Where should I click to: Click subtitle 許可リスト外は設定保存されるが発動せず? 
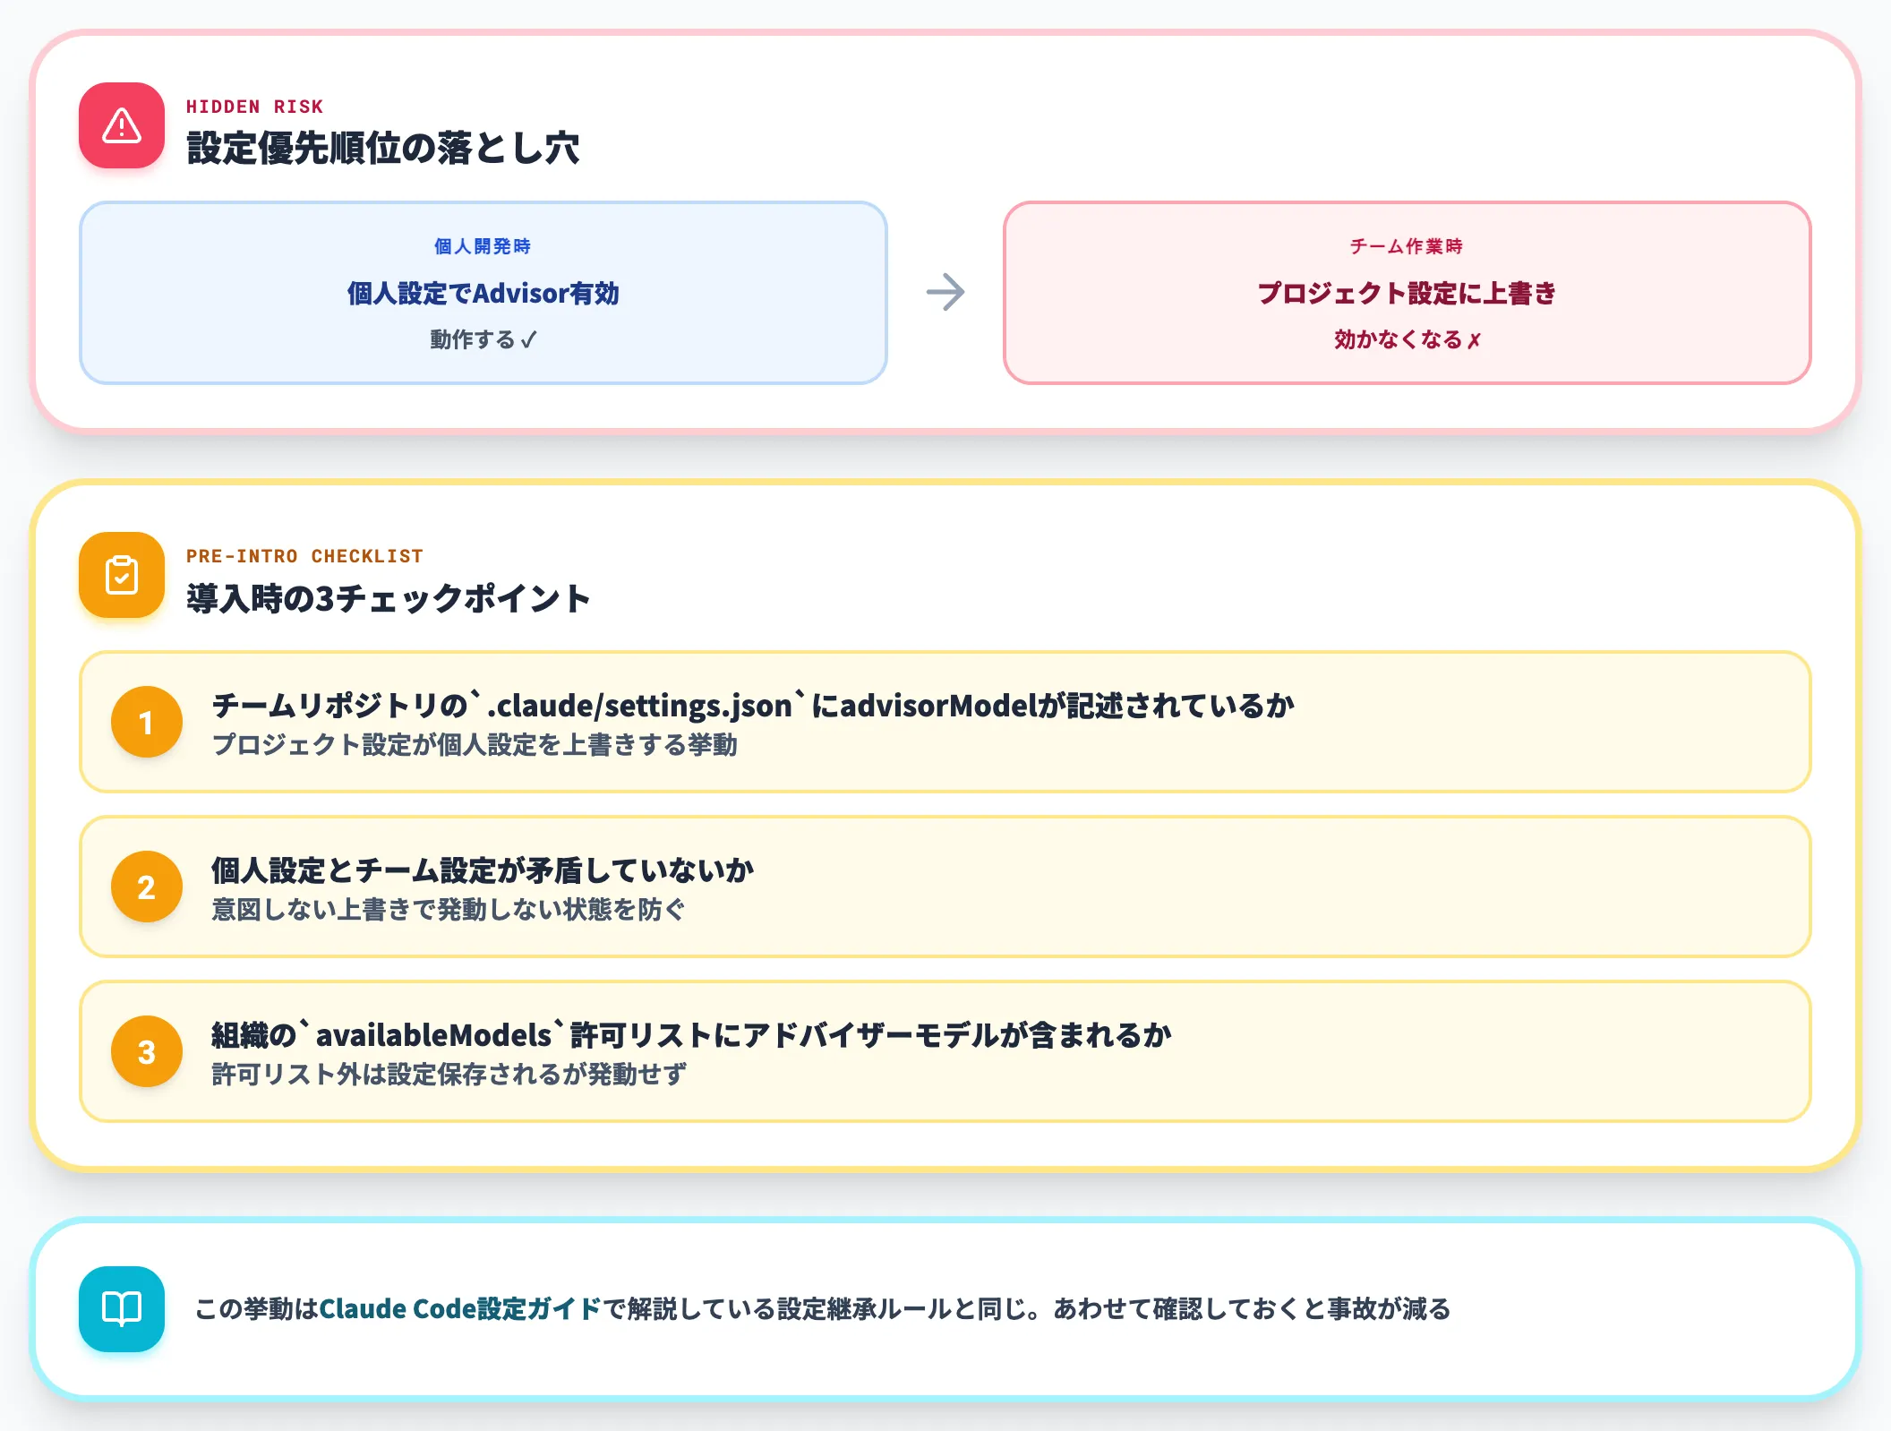[x=449, y=1075]
